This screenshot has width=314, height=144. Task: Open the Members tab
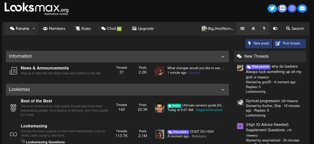[54, 29]
